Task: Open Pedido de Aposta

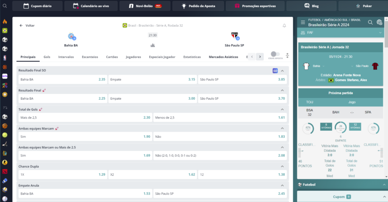Action: pos(198,6)
